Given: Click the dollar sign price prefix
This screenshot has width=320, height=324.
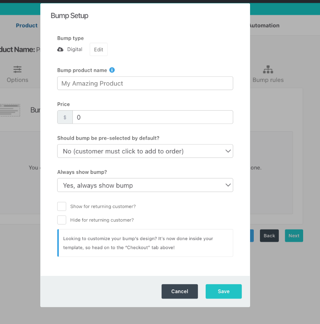Looking at the screenshot, I should pos(65,117).
